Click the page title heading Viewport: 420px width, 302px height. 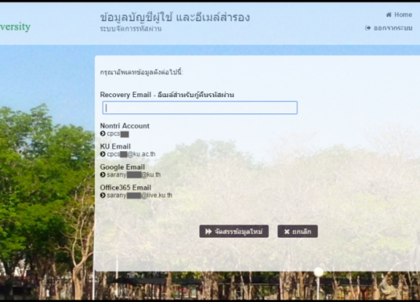click(175, 17)
